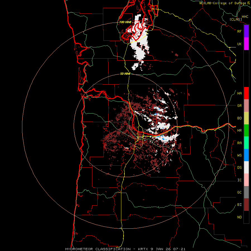Click the RA legend label text
The width and height of the screenshot is (251, 251).
click(x=240, y=143)
